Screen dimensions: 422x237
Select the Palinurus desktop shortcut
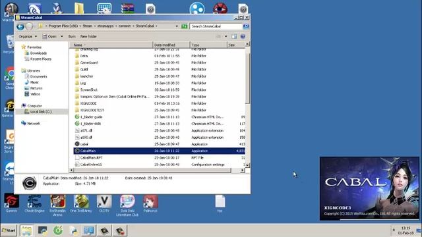pos(150,203)
